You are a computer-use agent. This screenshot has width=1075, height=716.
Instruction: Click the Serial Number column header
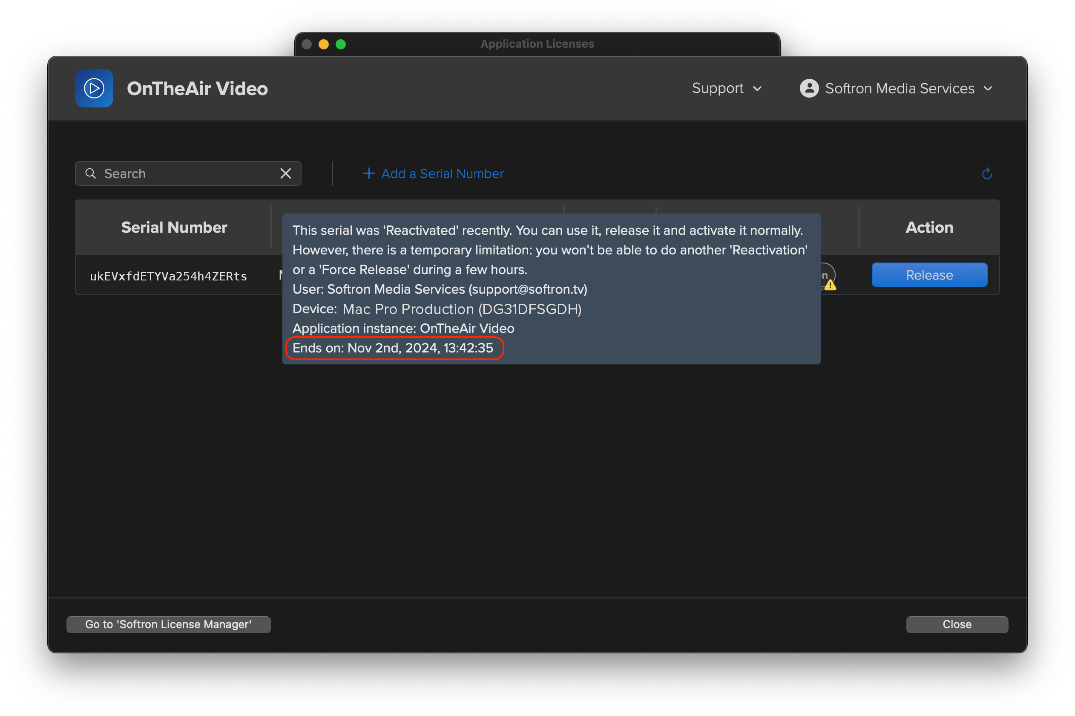click(174, 227)
